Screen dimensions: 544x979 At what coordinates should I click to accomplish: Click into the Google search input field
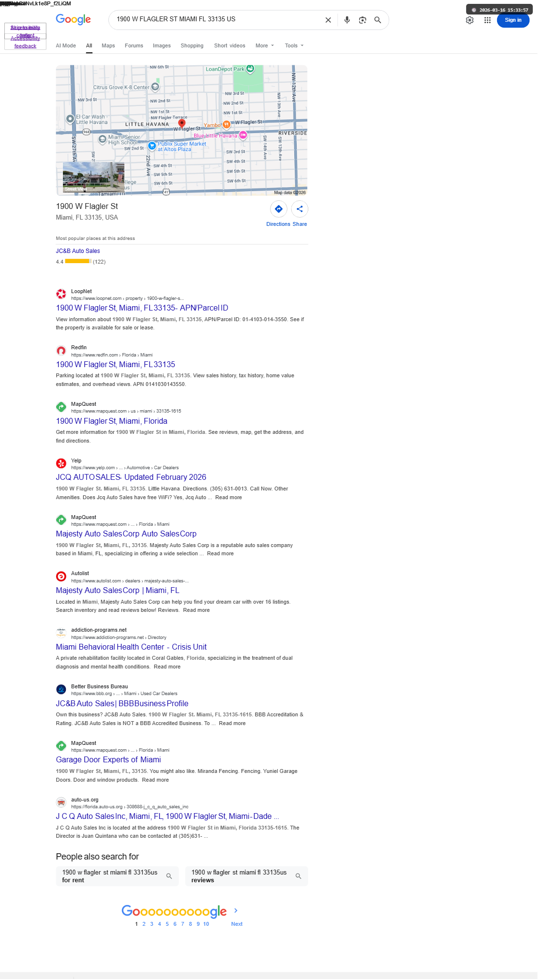pos(218,19)
